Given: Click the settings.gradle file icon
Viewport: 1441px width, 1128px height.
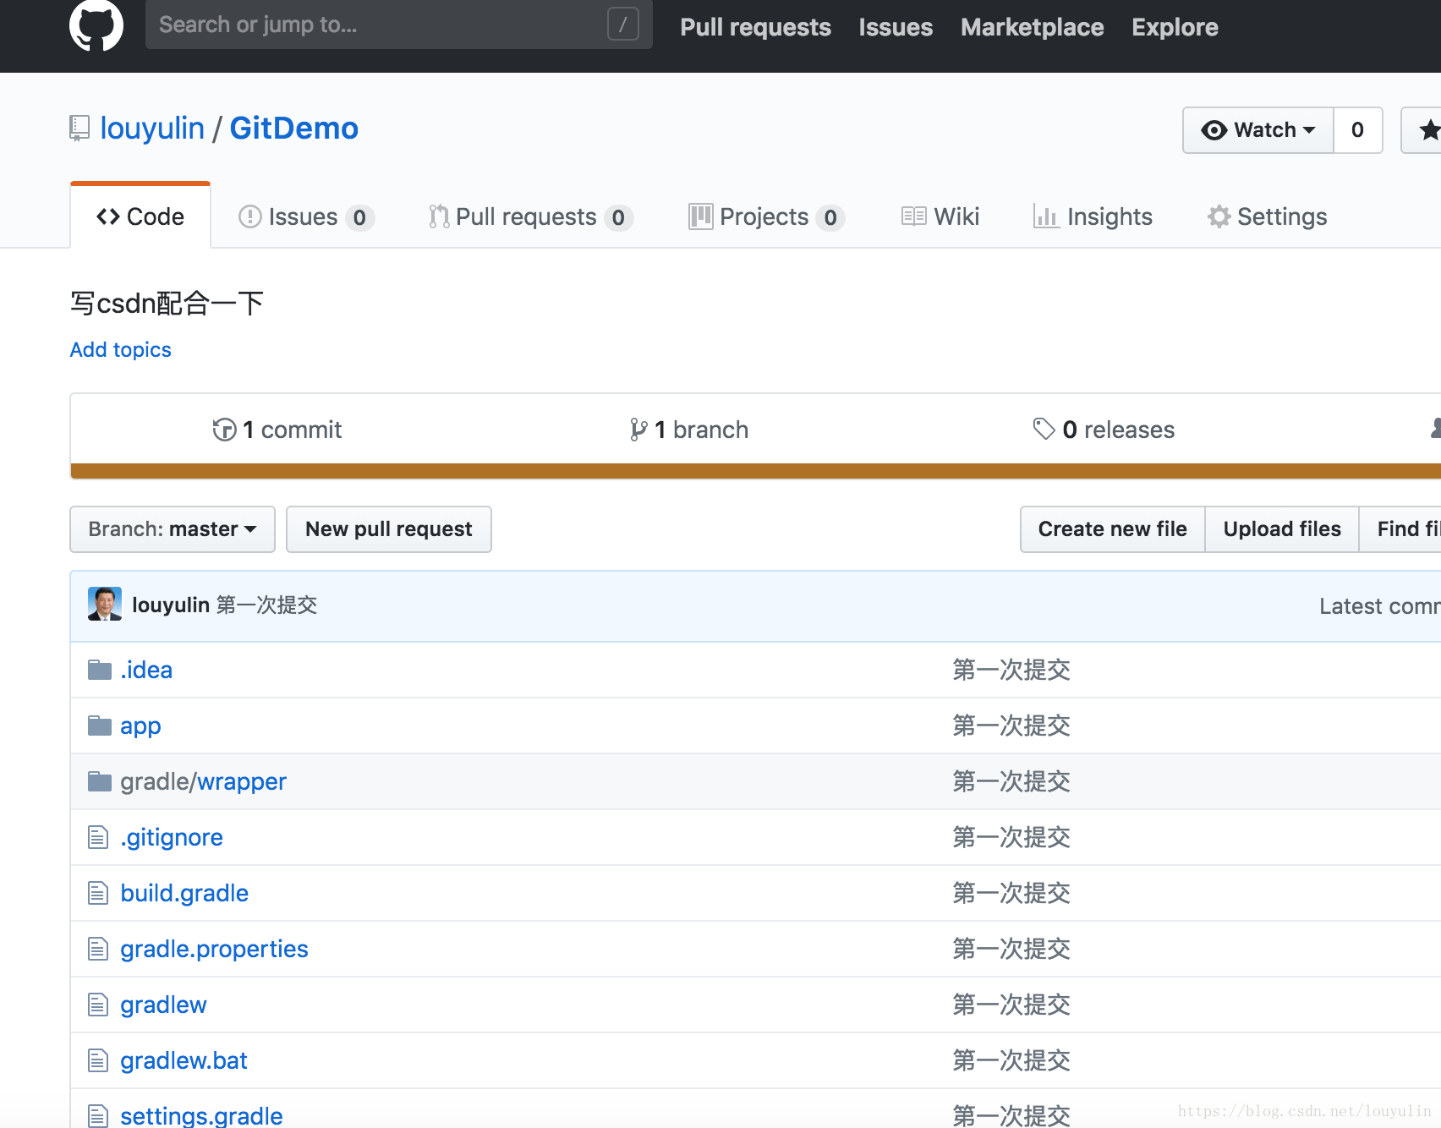Looking at the screenshot, I should click(x=98, y=1116).
